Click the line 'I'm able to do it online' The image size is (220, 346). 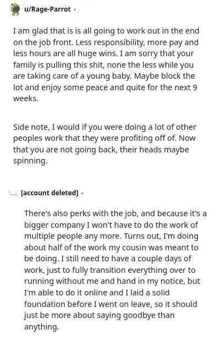pyautogui.click(x=97, y=293)
